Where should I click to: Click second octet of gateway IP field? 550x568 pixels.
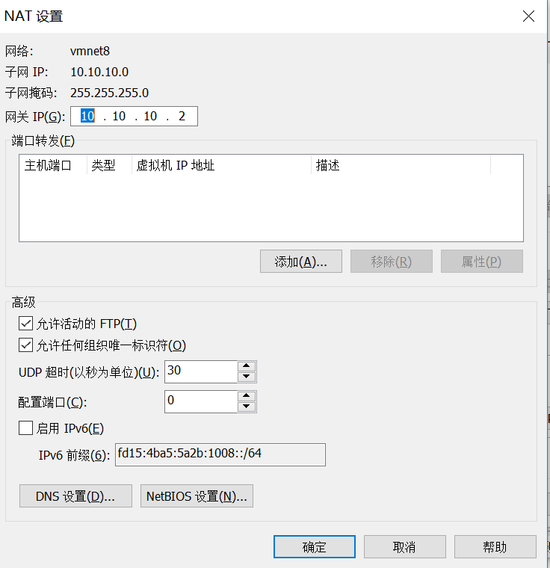[x=119, y=116]
